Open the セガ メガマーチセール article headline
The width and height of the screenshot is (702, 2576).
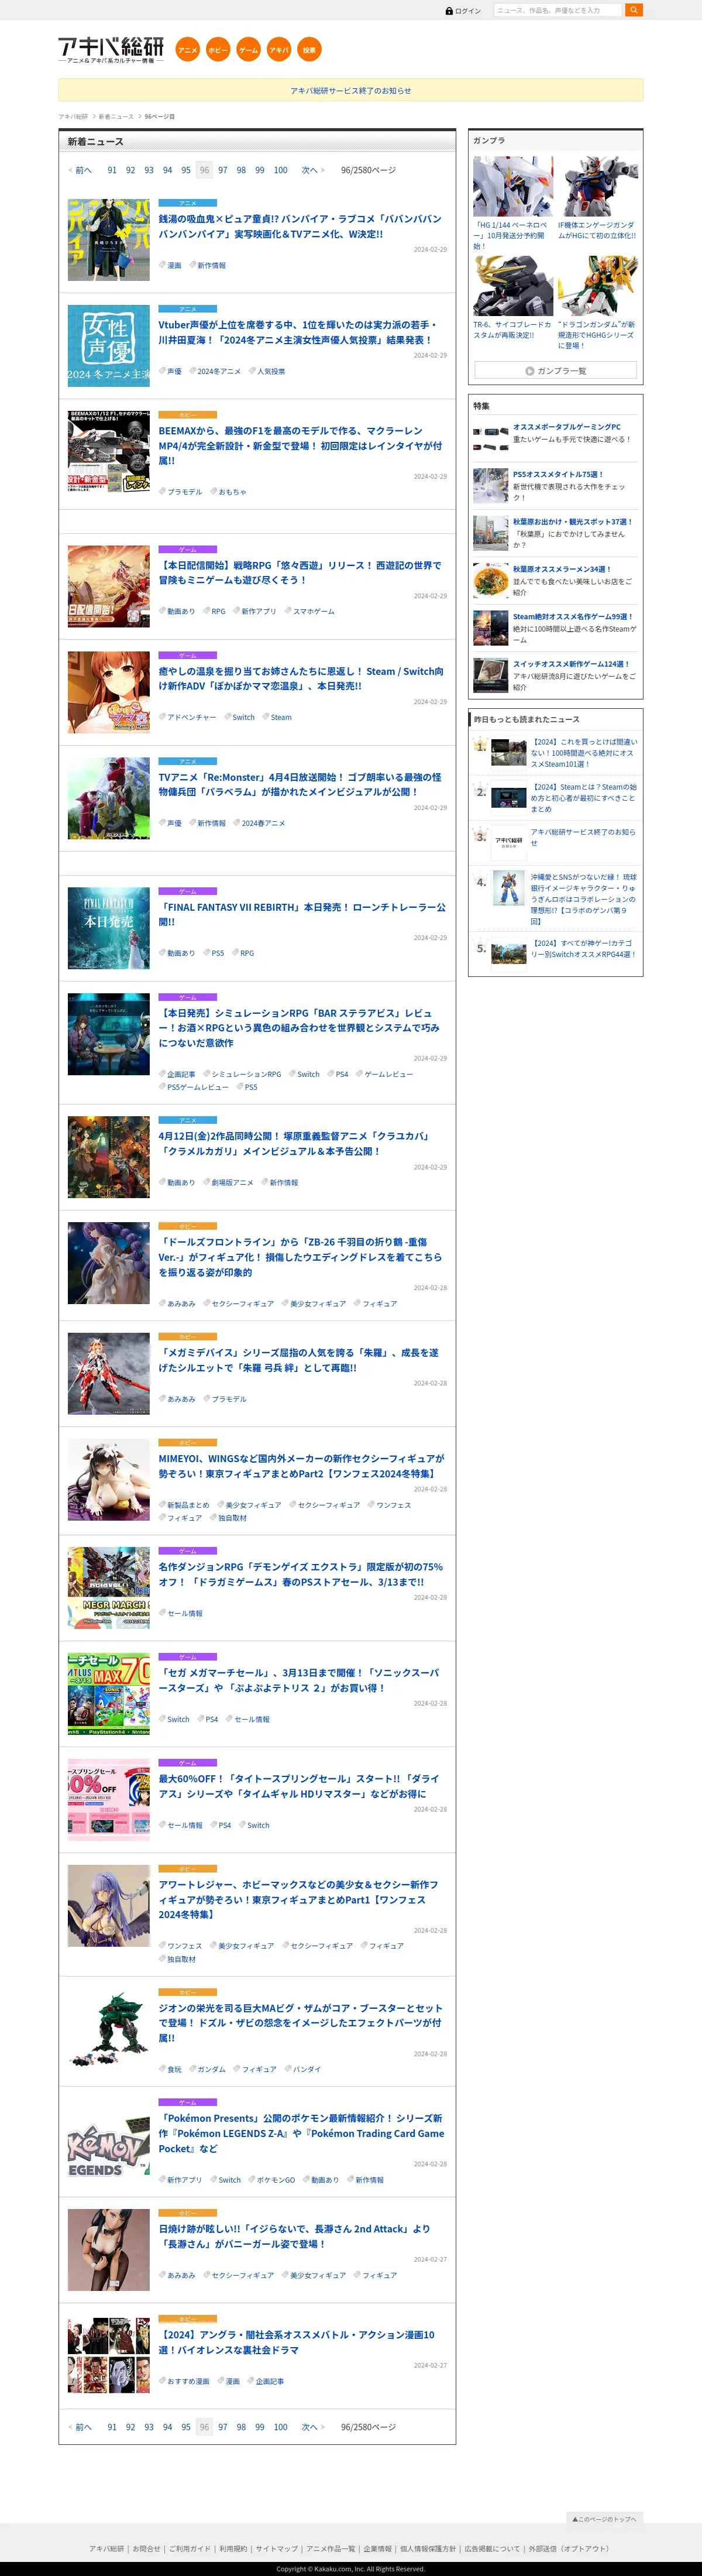coord(300,1680)
